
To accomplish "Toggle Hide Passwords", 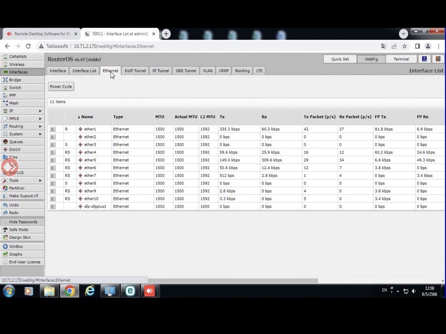I will coord(22,222).
